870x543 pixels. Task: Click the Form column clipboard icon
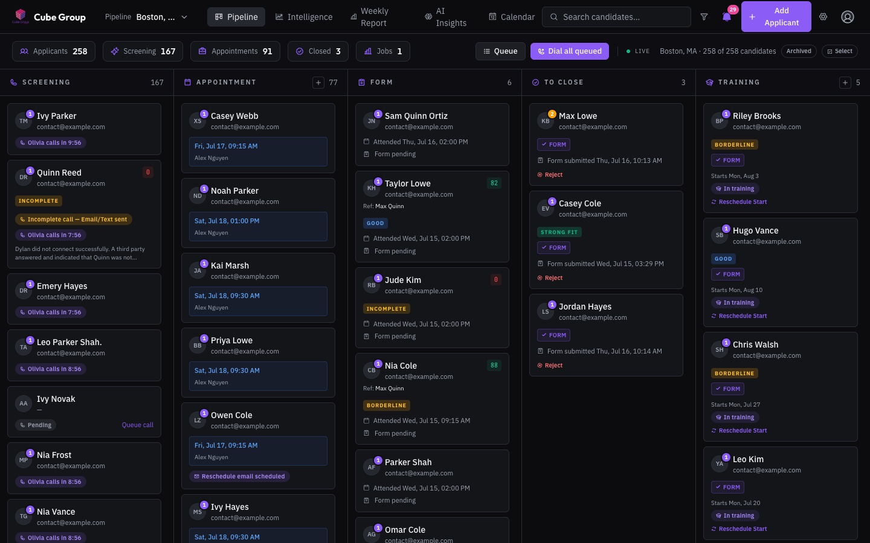361,82
